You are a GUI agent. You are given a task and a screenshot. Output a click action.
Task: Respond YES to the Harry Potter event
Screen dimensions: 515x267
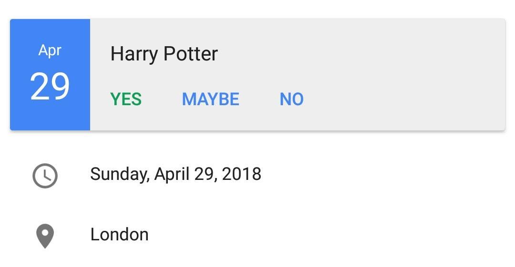pos(126,99)
